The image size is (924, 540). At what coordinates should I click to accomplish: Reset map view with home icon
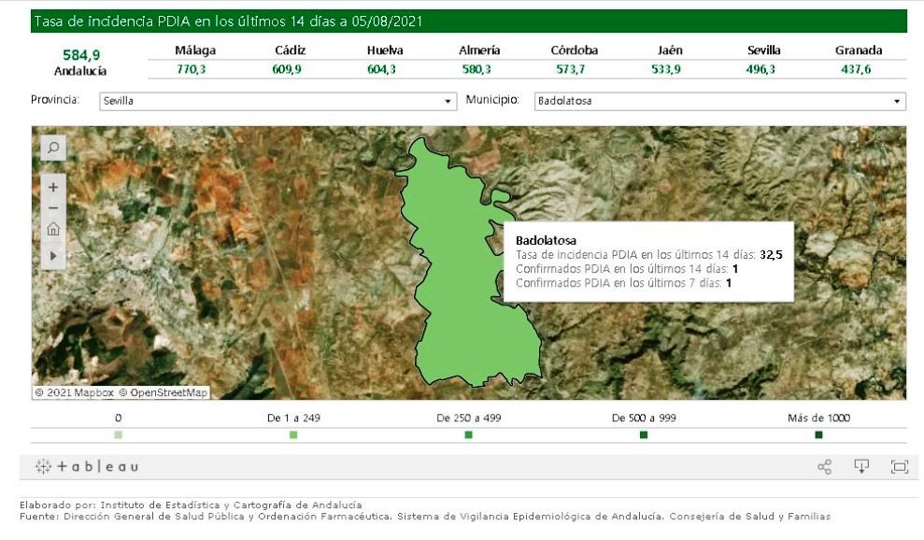(53, 230)
